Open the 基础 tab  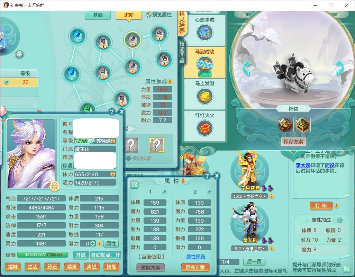98,15
